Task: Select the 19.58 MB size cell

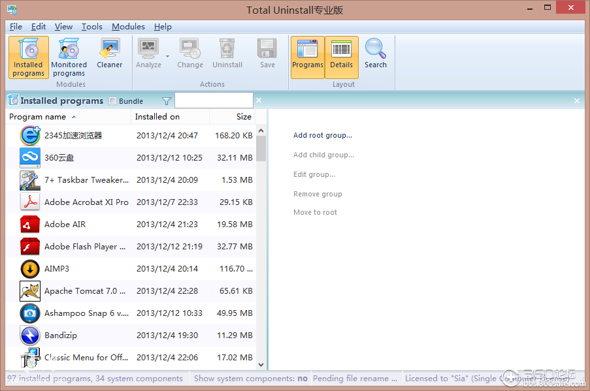Action: tap(235, 225)
